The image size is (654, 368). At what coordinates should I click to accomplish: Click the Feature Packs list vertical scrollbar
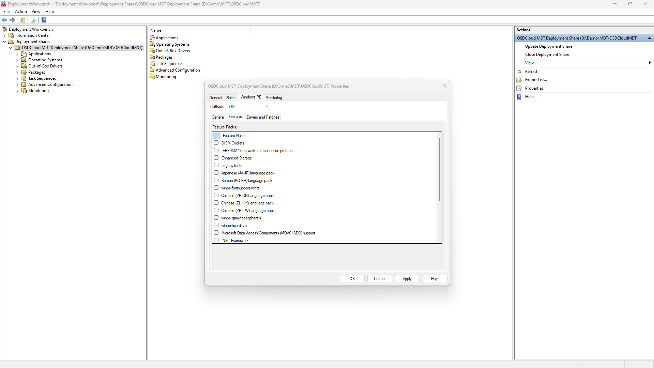[x=439, y=170]
